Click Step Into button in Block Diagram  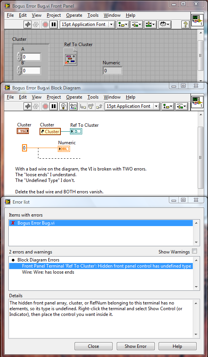coord(83,106)
